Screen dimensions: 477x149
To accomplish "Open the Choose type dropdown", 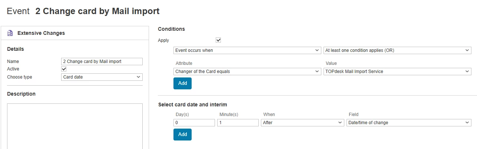I will pyautogui.click(x=102, y=77).
